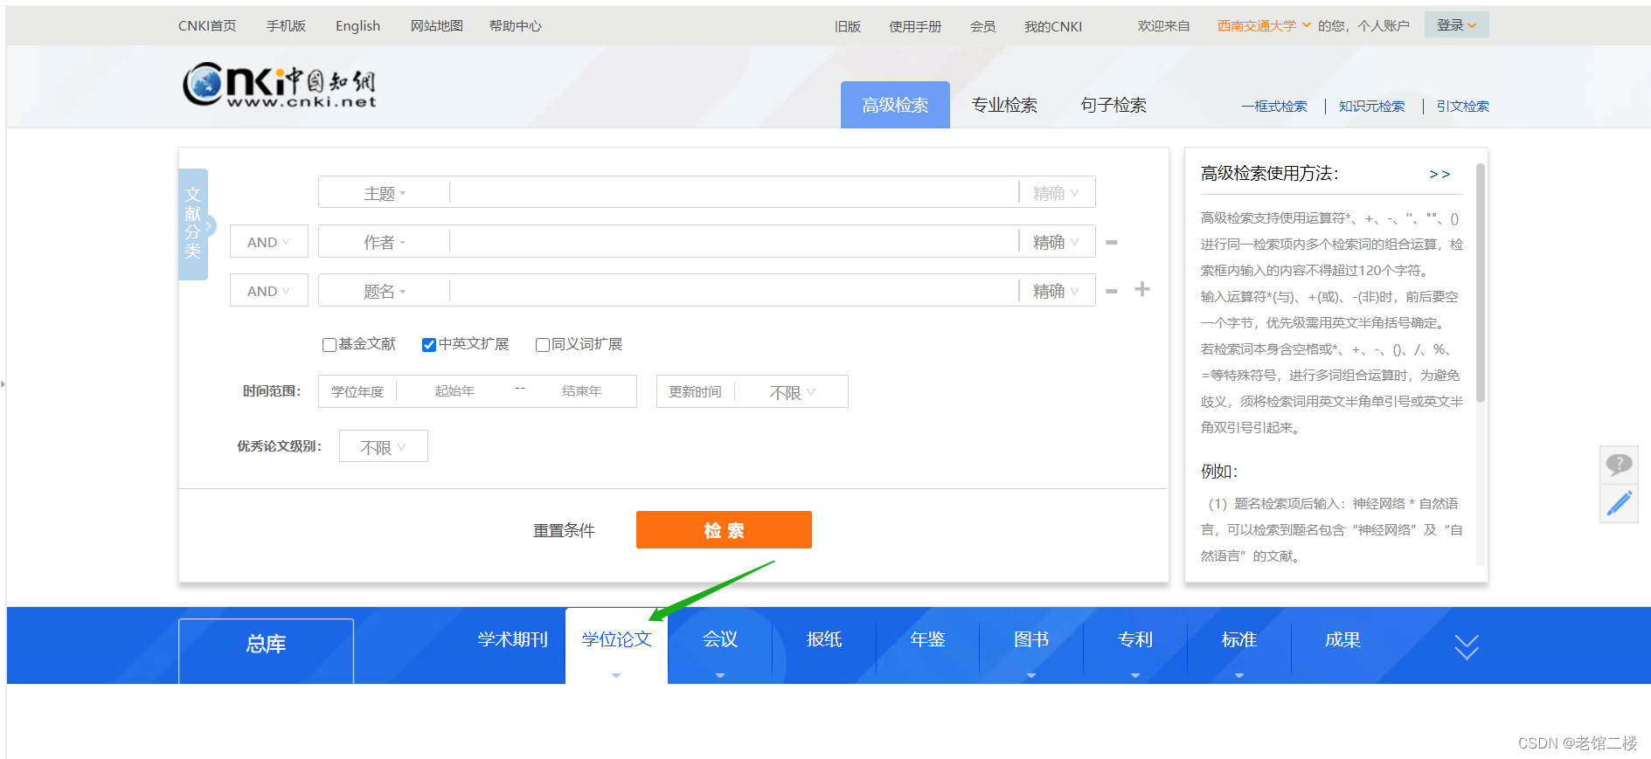Add a search row with plus icon

[1142, 289]
